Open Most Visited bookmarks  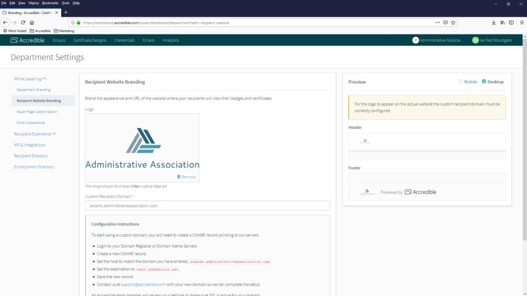coord(14,31)
